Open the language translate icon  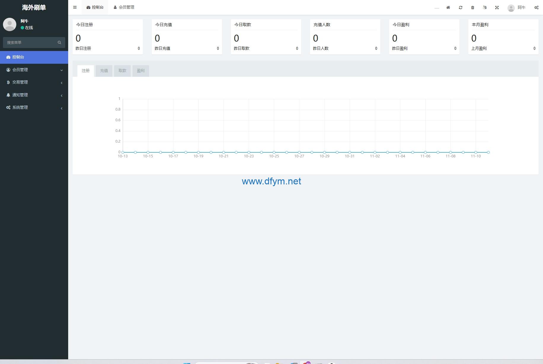click(485, 7)
